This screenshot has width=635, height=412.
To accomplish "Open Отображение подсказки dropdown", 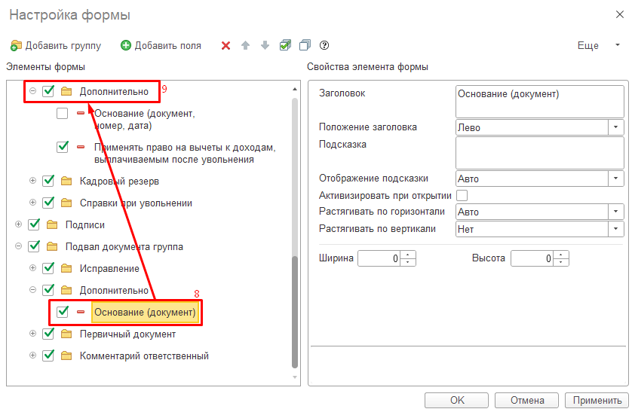I will pos(615,179).
